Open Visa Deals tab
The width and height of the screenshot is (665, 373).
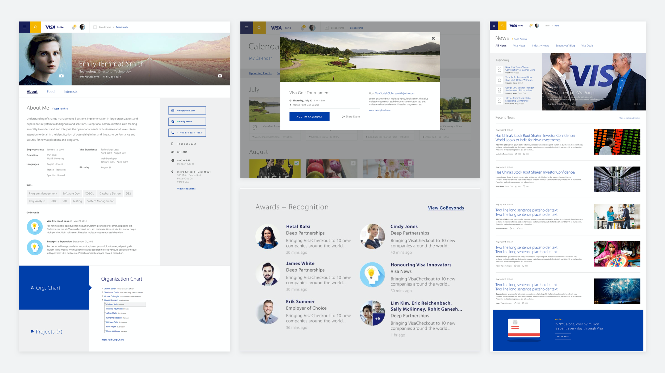pos(587,46)
